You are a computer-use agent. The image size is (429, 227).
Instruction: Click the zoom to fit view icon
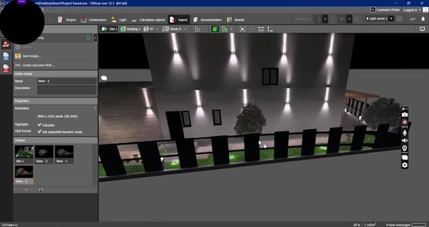[242, 29]
